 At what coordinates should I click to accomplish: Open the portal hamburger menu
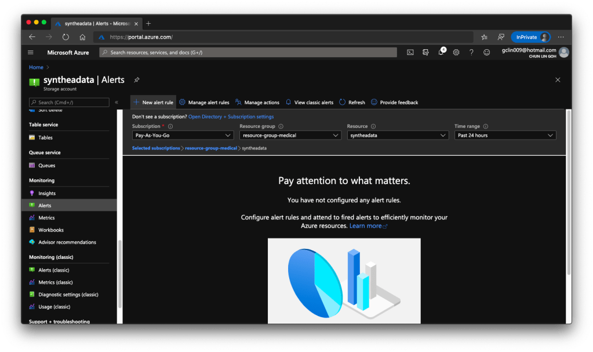(x=31, y=52)
